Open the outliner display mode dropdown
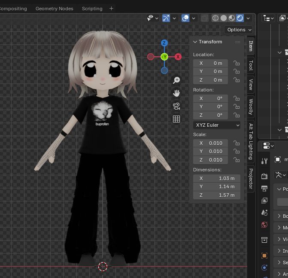This screenshot has height=278, width=288. (283, 18)
